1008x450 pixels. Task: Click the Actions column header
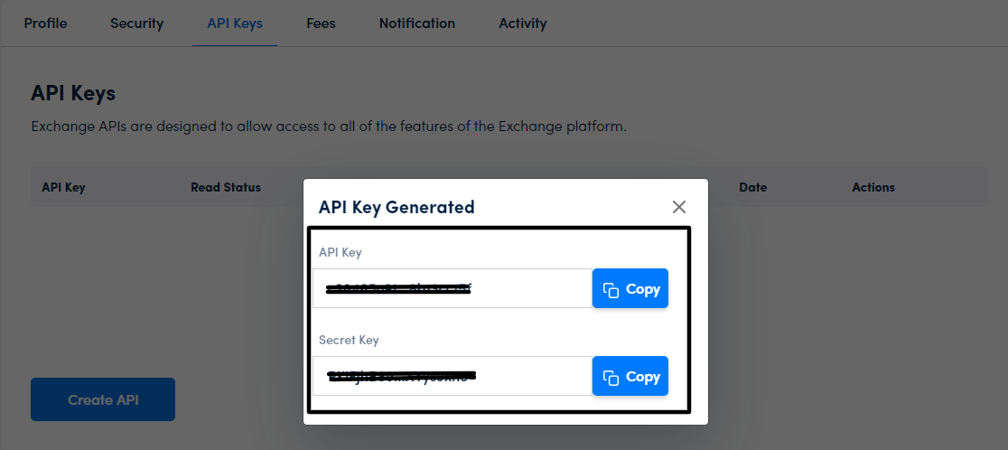[x=873, y=188]
